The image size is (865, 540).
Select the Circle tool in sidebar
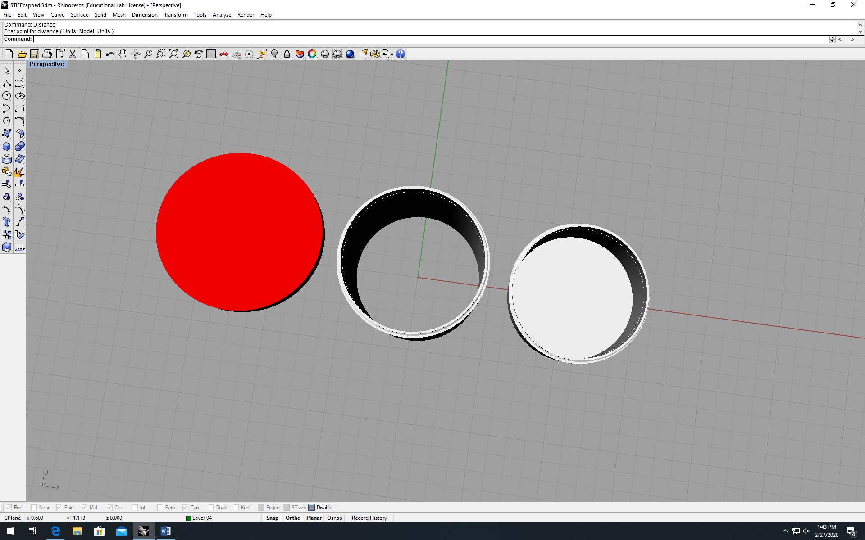[7, 96]
